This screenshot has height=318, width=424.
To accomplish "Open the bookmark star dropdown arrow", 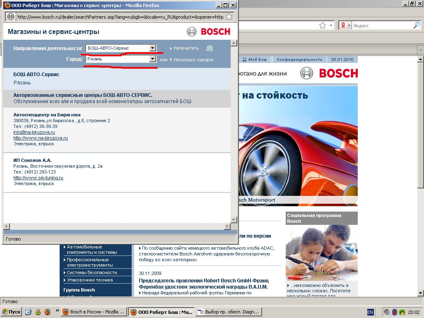I will 331,26.
